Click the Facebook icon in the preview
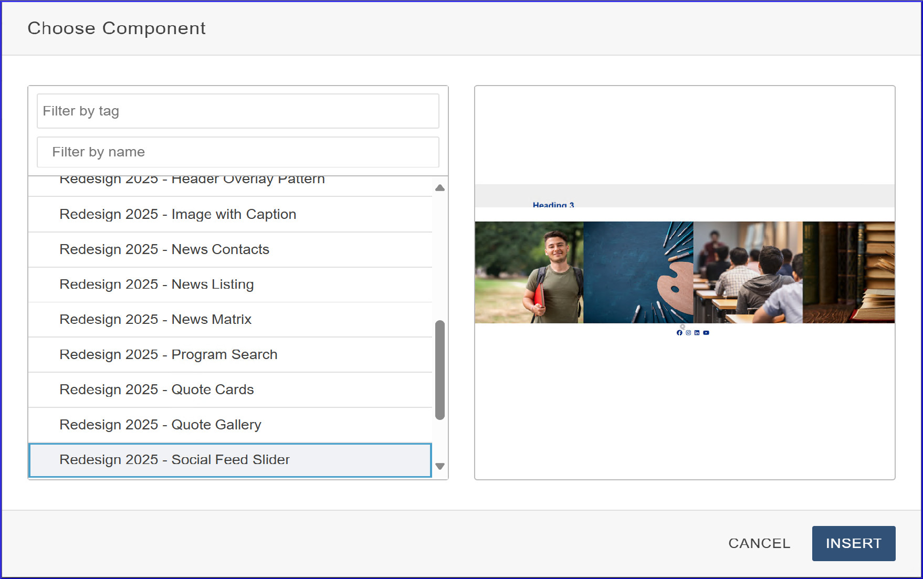The width and height of the screenshot is (923, 579). 679,333
